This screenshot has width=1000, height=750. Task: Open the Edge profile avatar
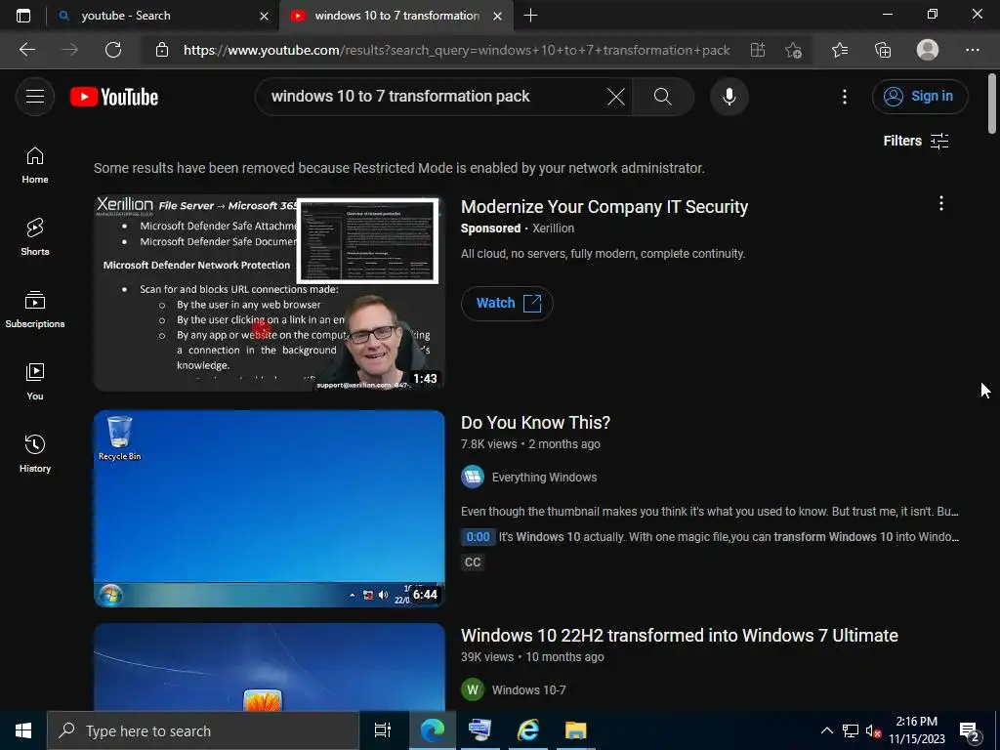[x=928, y=50]
